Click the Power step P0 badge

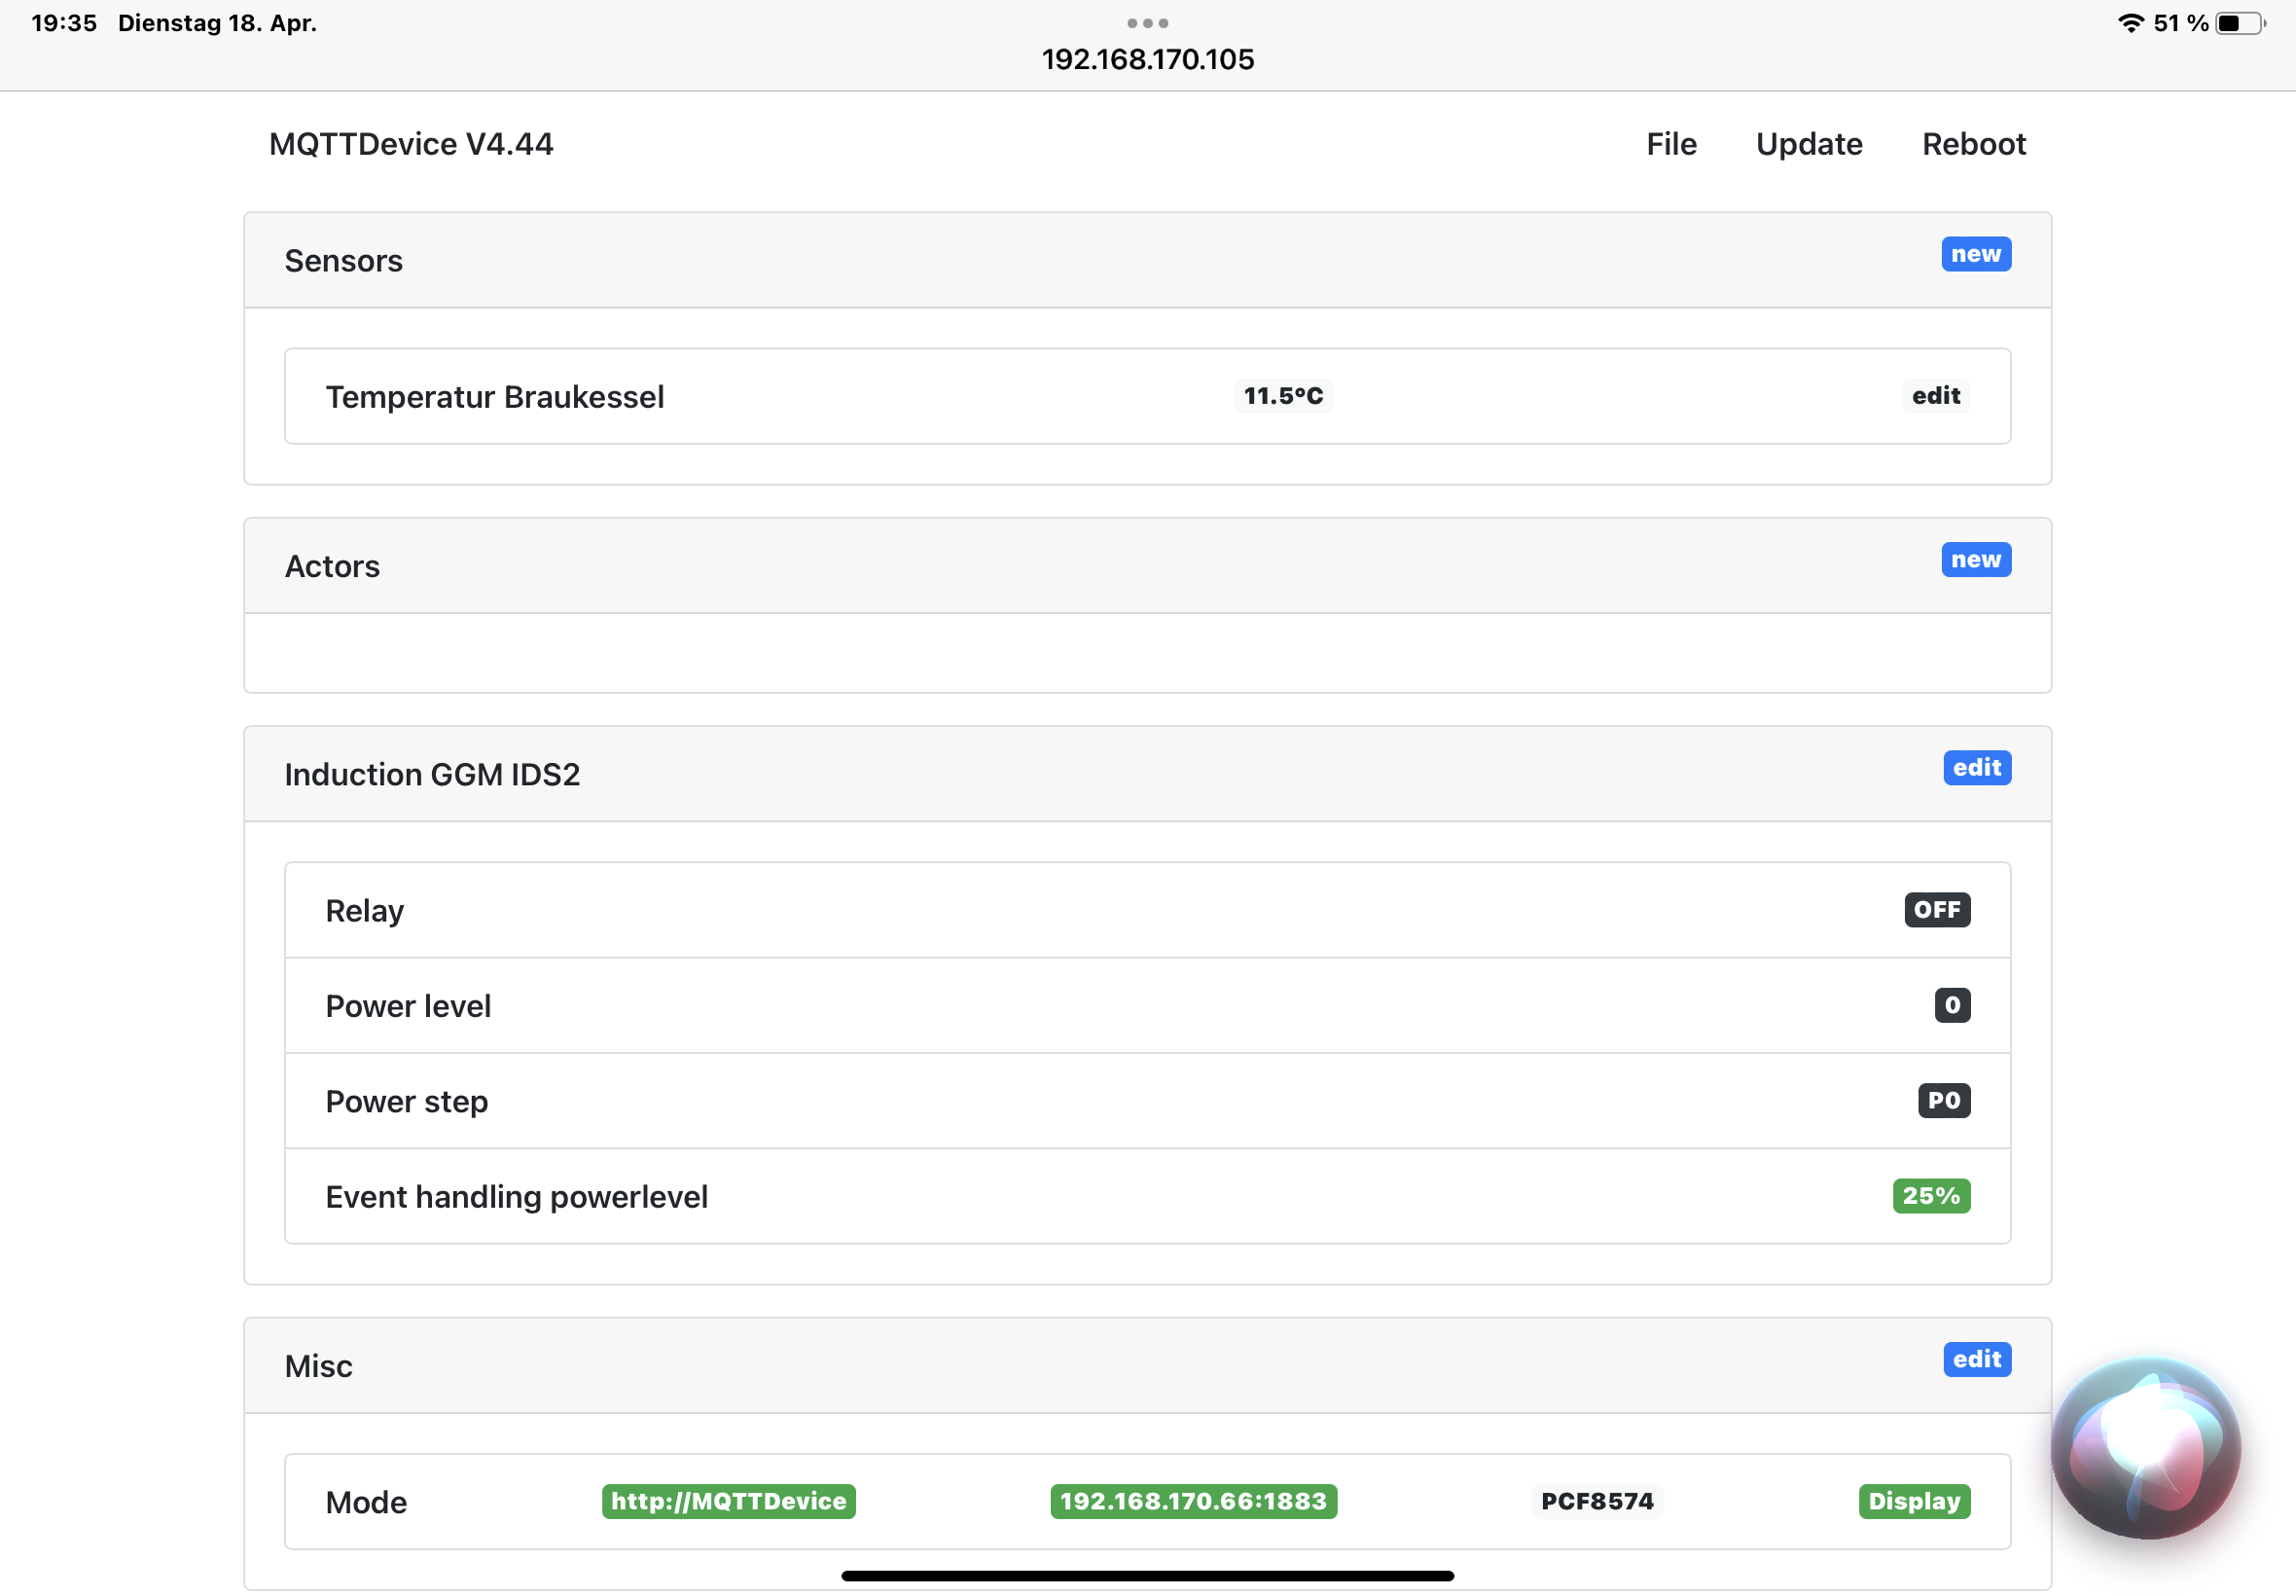(1943, 1101)
